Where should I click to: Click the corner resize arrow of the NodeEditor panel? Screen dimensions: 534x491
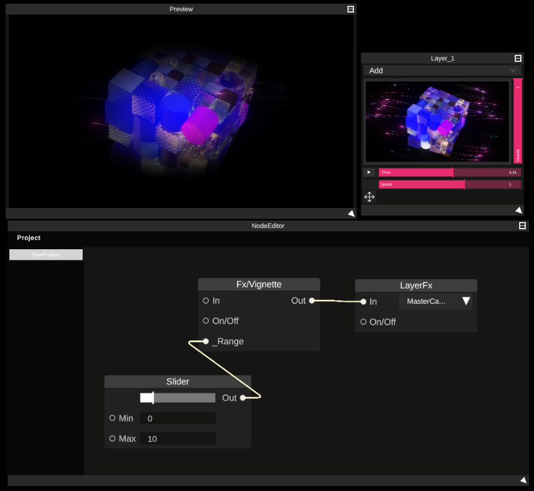coord(523,480)
